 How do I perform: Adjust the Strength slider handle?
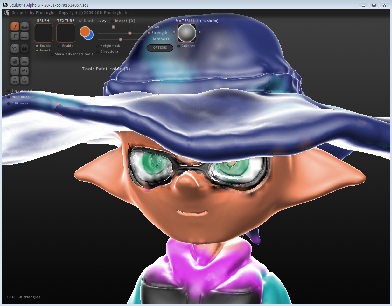tap(130, 33)
